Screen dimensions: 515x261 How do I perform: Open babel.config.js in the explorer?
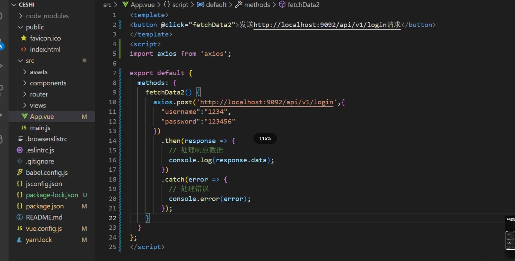(47, 173)
